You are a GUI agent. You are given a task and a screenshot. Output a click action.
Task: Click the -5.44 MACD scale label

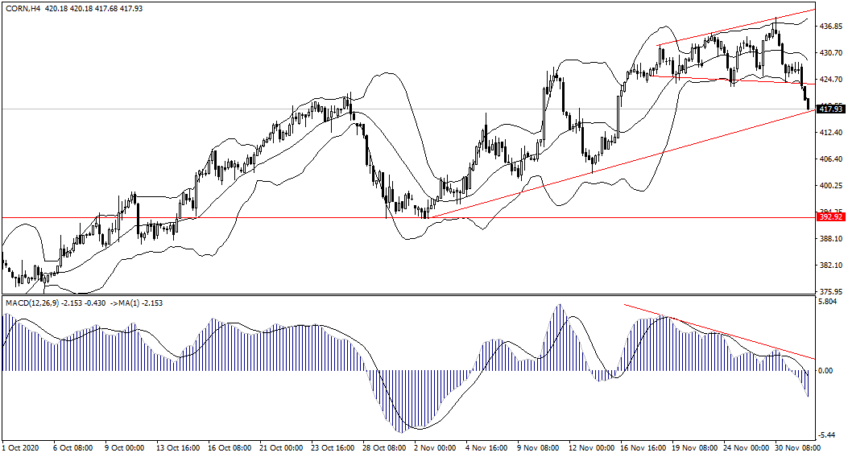tap(828, 433)
